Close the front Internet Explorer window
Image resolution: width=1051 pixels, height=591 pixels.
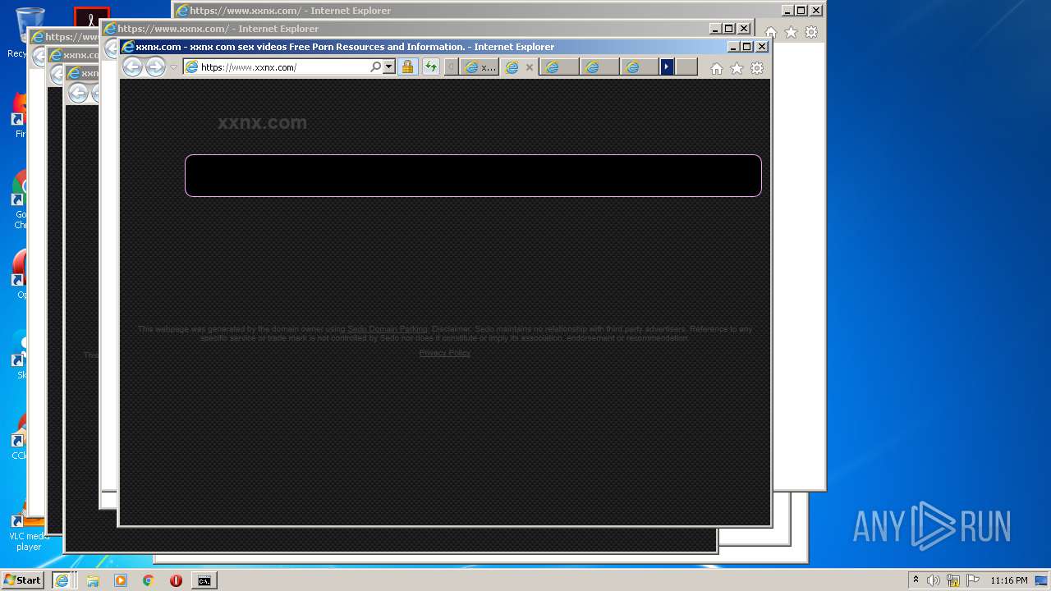pos(761,47)
